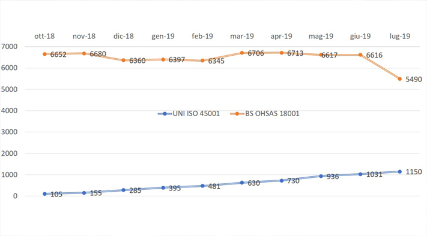Click data label 6345
427x236 pixels.
(x=216, y=61)
